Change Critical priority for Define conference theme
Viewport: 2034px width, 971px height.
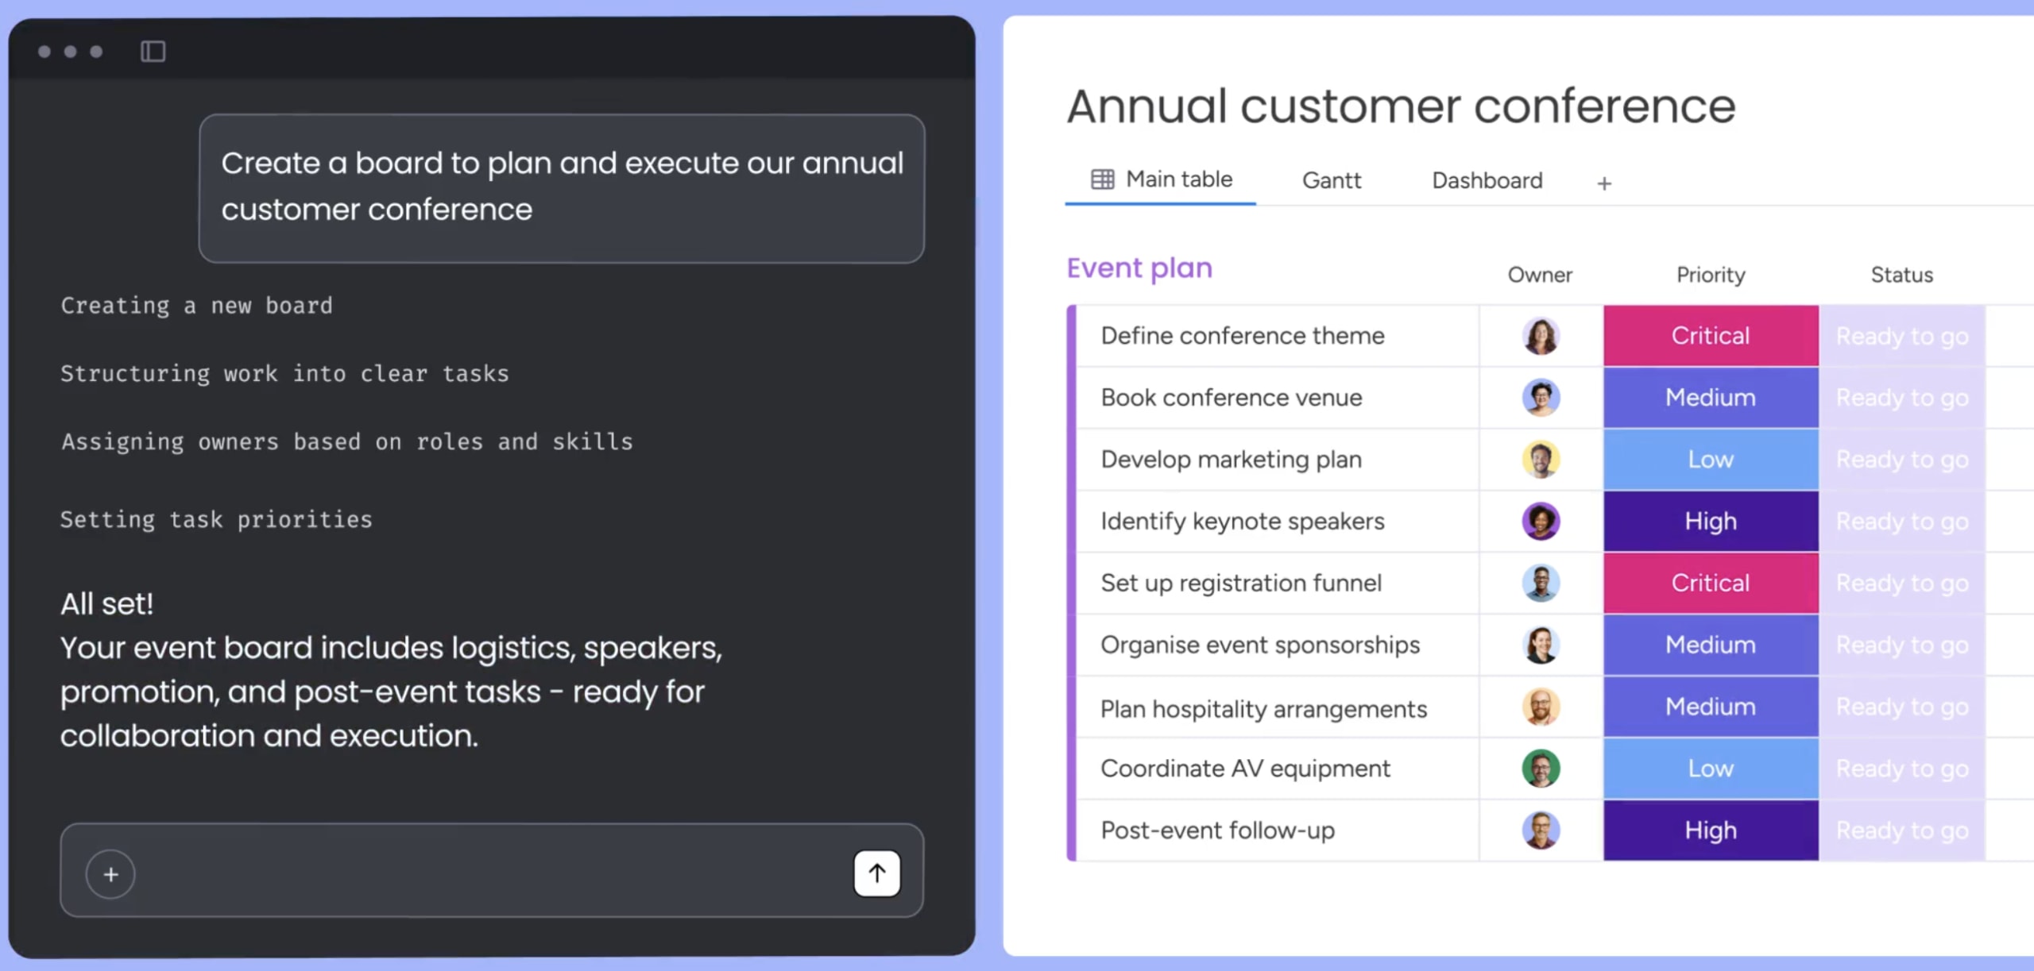[1711, 336]
